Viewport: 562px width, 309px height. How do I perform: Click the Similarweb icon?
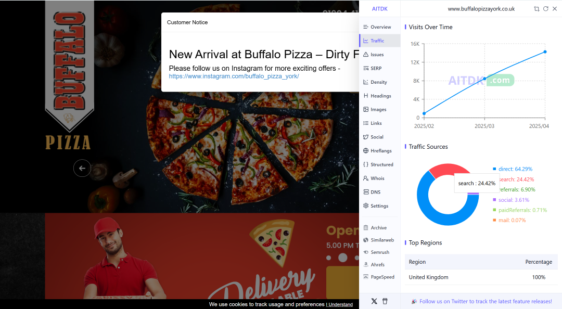coord(366,240)
